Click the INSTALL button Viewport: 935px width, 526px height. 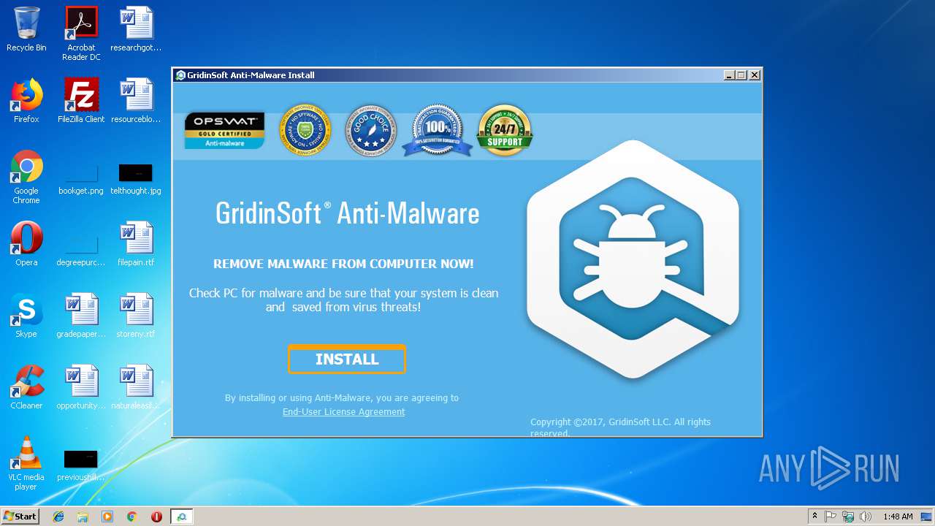[x=347, y=359]
